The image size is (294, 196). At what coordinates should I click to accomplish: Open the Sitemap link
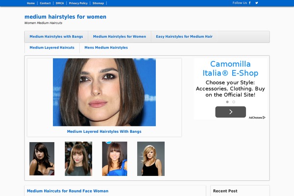[x=98, y=3]
